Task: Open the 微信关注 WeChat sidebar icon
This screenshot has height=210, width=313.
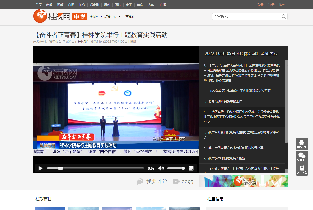Action: pyautogui.click(x=302, y=157)
